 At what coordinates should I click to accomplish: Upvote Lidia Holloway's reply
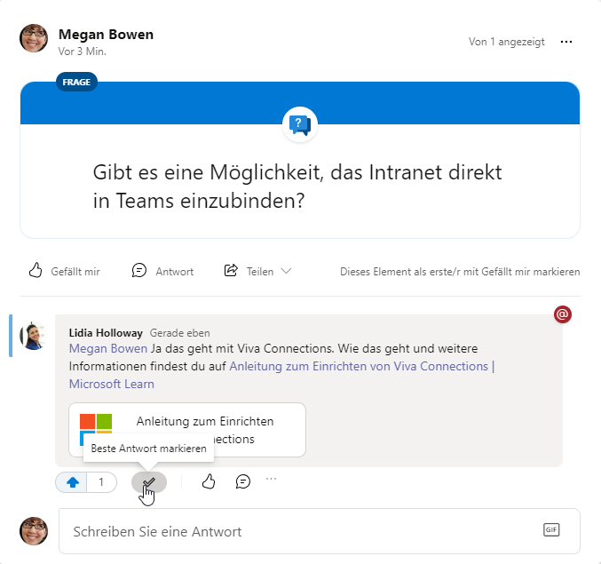pos(73,482)
